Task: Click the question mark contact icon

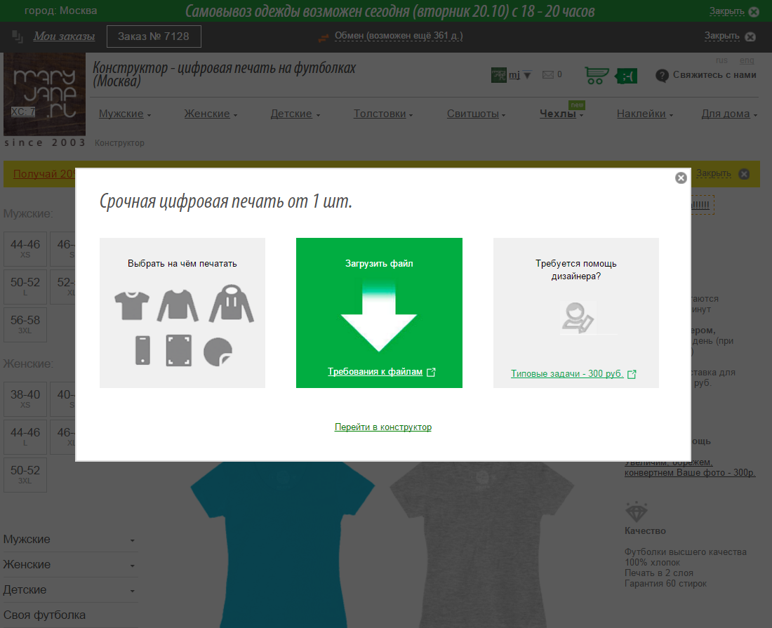Action: [x=663, y=76]
